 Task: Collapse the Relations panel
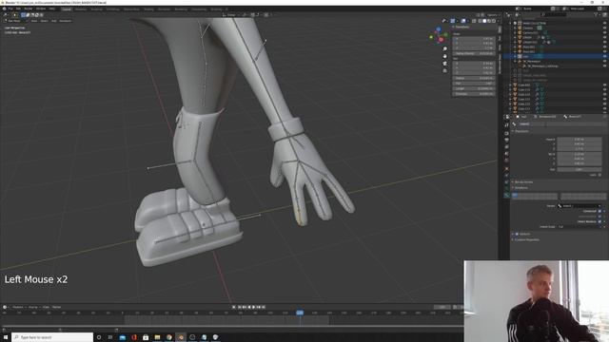click(521, 188)
